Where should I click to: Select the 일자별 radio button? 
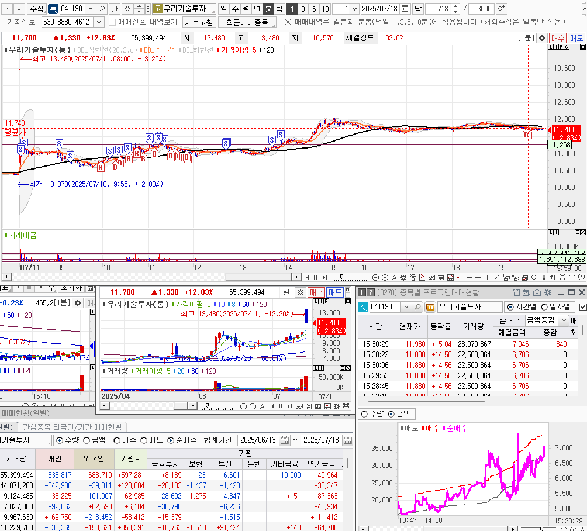coord(544,307)
